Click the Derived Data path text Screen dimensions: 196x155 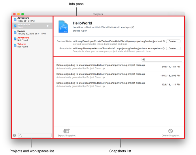117,41
